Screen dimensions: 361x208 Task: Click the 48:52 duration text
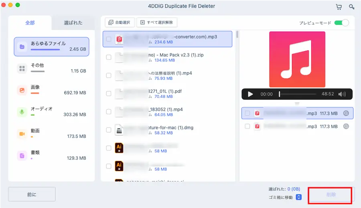(x=328, y=94)
